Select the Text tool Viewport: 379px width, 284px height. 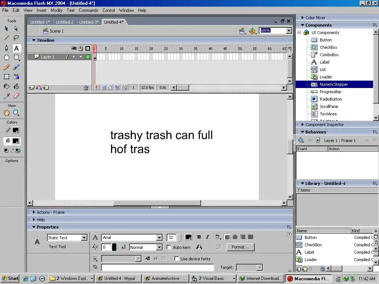click(x=16, y=48)
